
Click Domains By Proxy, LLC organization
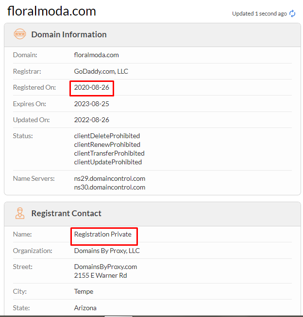click(x=107, y=251)
